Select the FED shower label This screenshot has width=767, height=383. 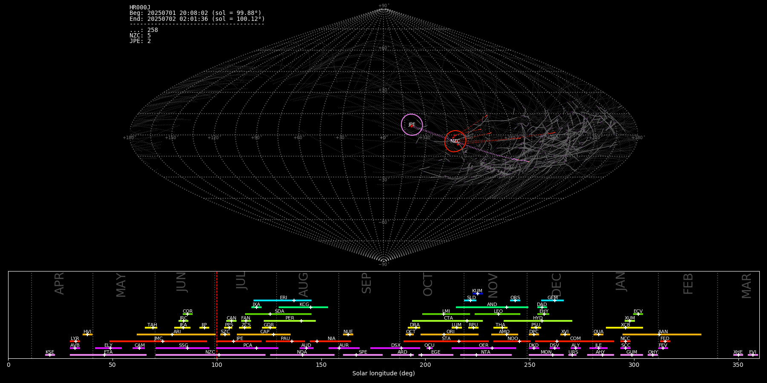665,339
